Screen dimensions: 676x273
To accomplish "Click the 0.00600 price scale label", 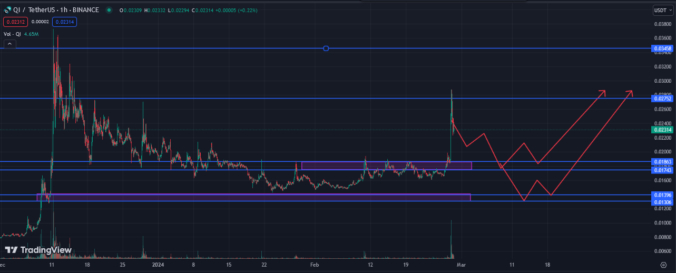I will [x=662, y=251].
